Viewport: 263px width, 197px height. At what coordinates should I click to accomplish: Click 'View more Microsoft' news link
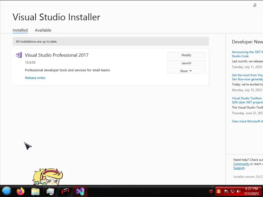pyautogui.click(x=247, y=121)
